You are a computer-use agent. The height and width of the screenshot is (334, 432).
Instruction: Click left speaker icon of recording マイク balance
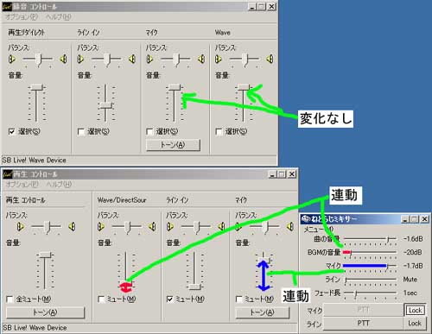coord(149,60)
